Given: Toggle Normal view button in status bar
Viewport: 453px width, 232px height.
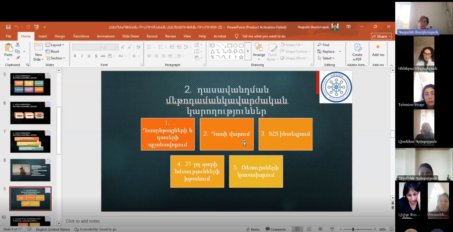Looking at the screenshot, I should pyautogui.click(x=298, y=229).
